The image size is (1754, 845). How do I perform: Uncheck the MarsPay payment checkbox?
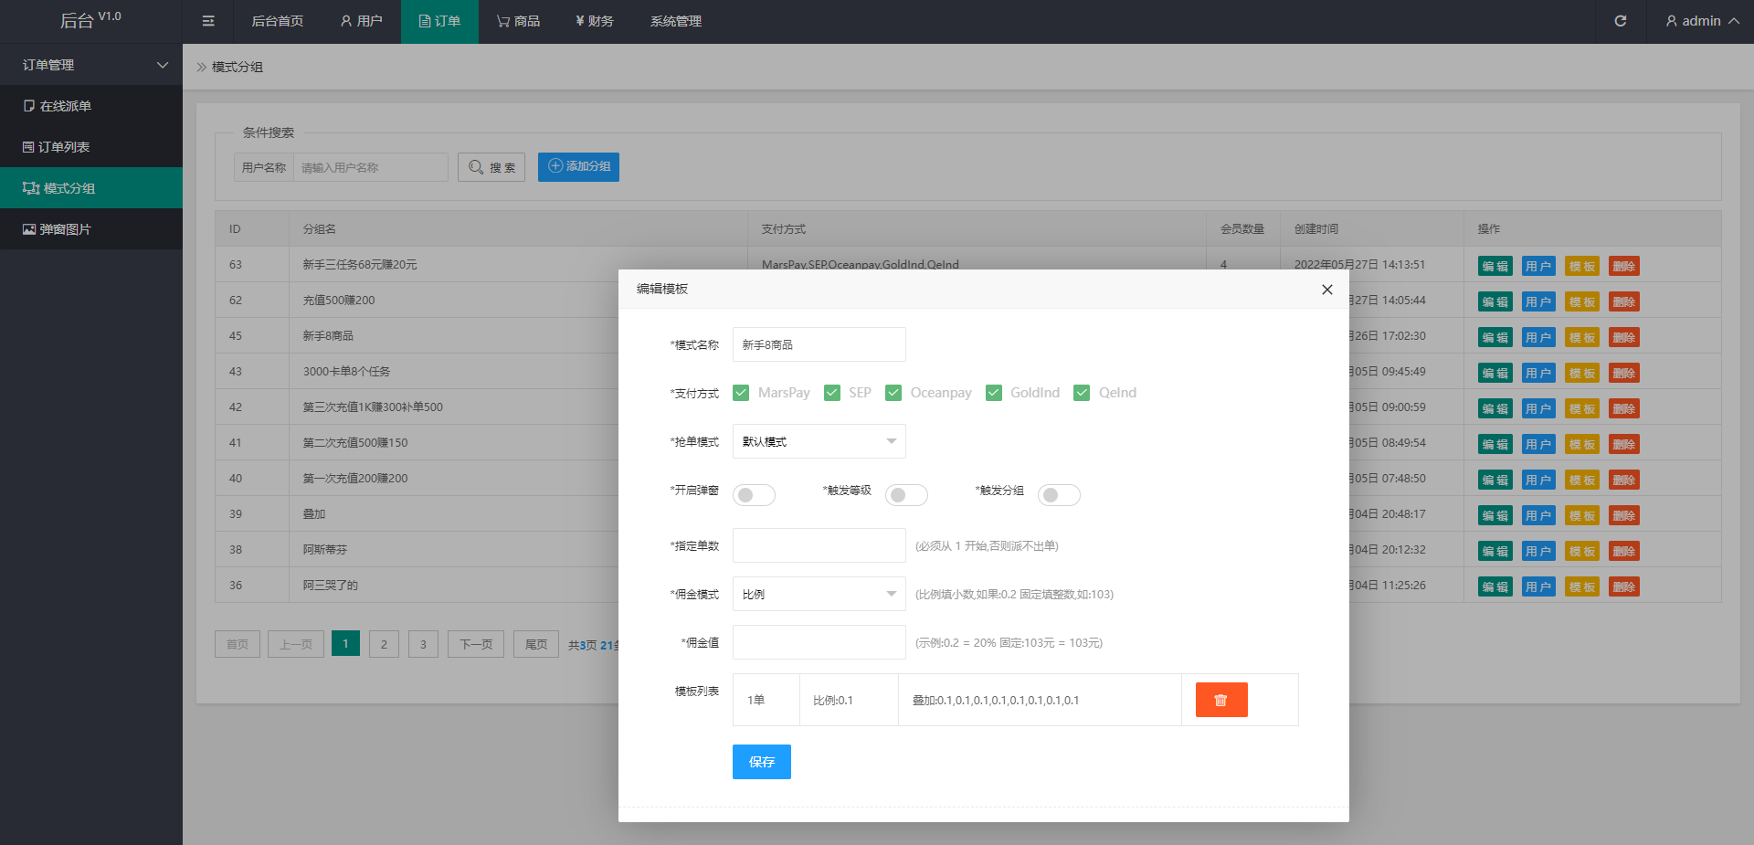coord(741,393)
